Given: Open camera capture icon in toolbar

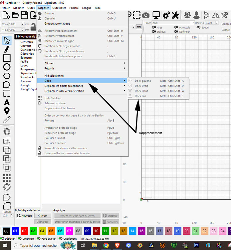Looking at the screenshot, I should 146,15.
